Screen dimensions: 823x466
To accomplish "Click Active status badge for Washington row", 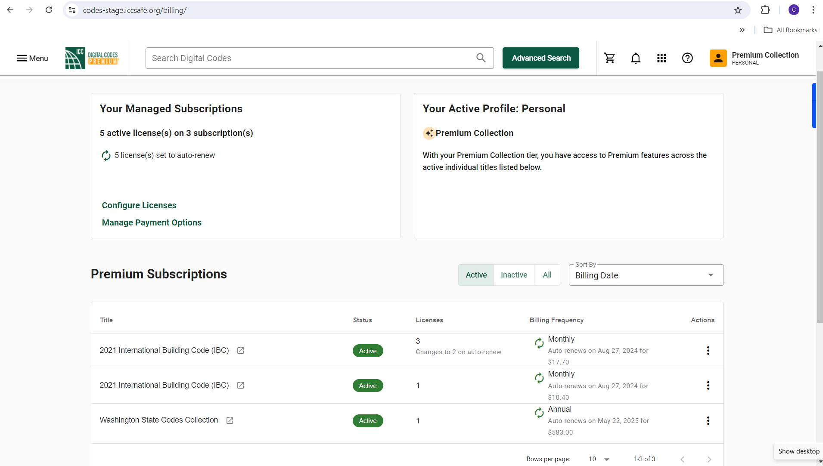I will point(368,421).
